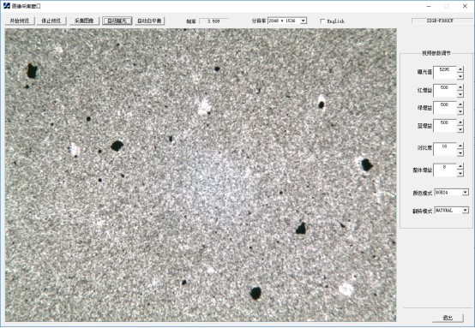Enable the English language checkbox
Viewport: 475px width, 328px height.
coord(322,21)
